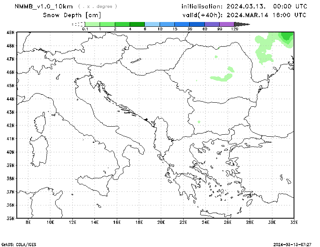Click the Snow Depth [cm] title
This screenshot has width=320, height=247.
[x=72, y=15]
